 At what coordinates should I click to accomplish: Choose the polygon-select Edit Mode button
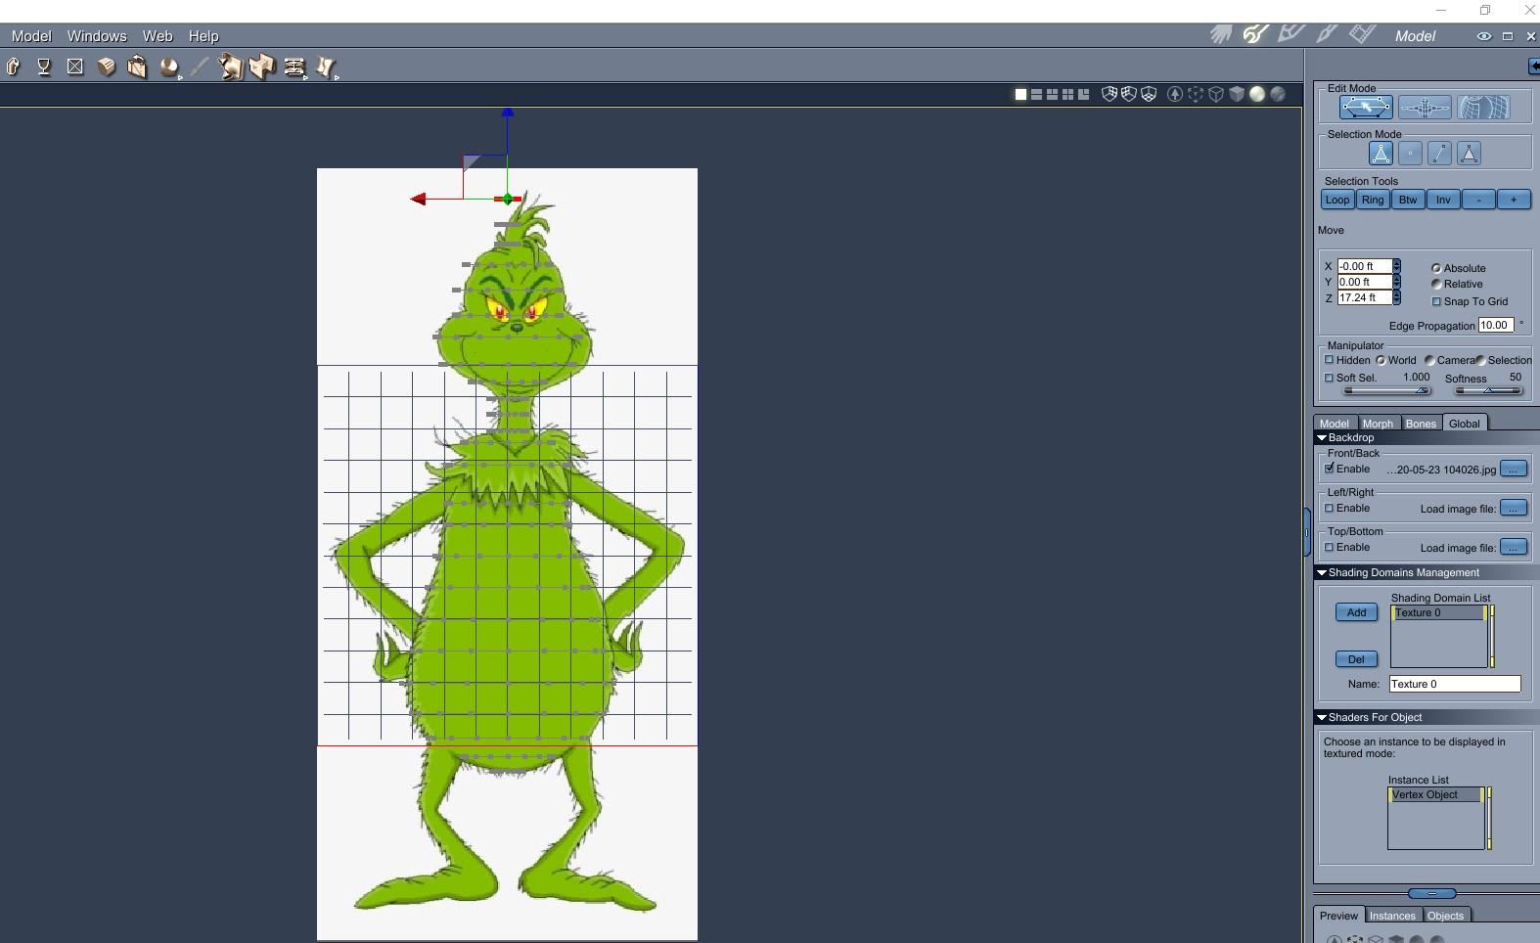1366,108
